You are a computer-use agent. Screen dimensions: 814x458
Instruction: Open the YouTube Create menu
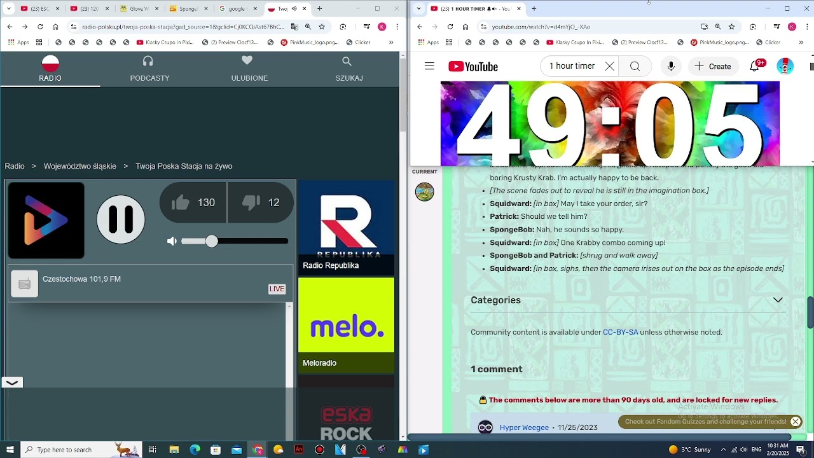click(713, 66)
